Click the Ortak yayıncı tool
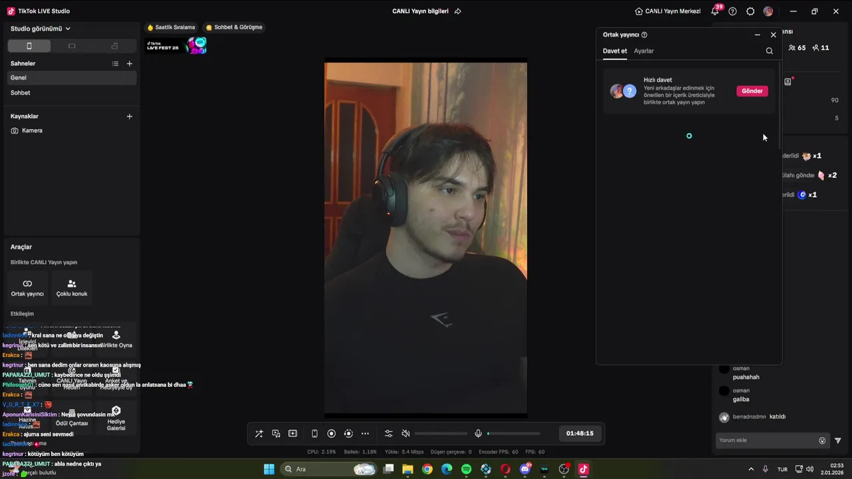The image size is (852, 479). pos(27,287)
